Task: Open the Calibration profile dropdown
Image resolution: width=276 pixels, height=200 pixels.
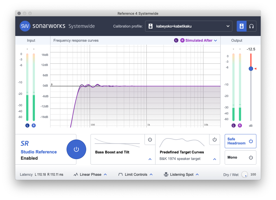Action: tap(188, 26)
